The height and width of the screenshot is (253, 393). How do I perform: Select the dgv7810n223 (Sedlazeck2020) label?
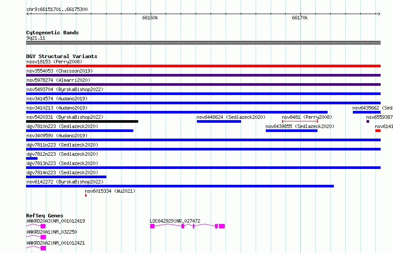[62, 126]
